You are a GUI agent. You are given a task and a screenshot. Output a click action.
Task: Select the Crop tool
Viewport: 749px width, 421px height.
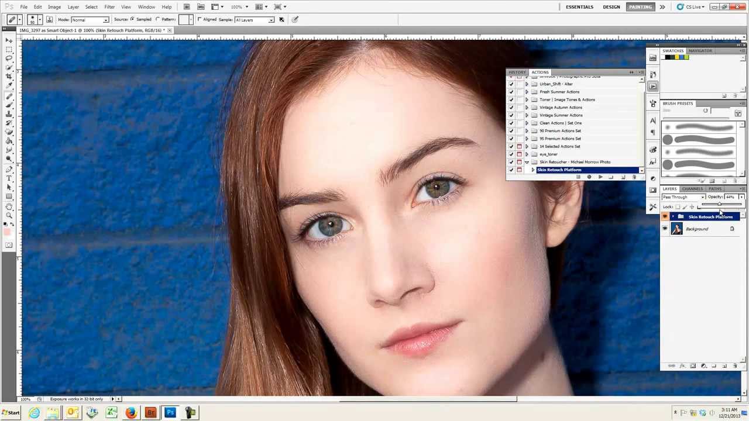tap(9, 77)
